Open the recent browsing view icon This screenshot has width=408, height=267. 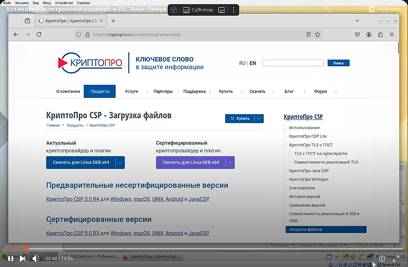click(x=27, y=21)
